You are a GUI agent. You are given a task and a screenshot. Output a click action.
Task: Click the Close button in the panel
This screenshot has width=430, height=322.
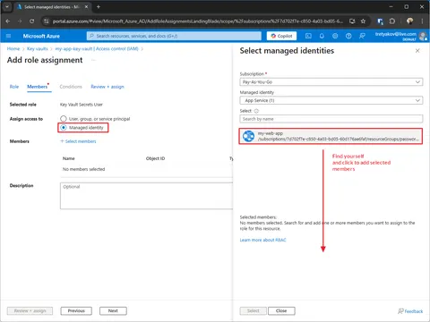click(281, 311)
